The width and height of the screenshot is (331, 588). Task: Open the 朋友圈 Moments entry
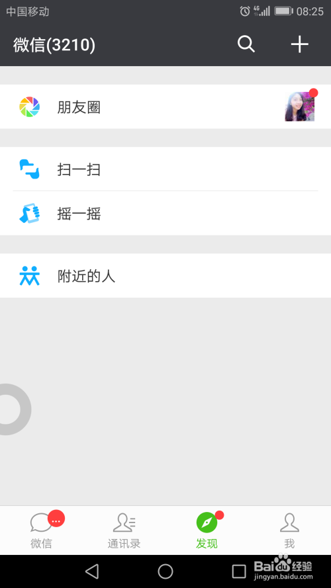[x=165, y=106]
